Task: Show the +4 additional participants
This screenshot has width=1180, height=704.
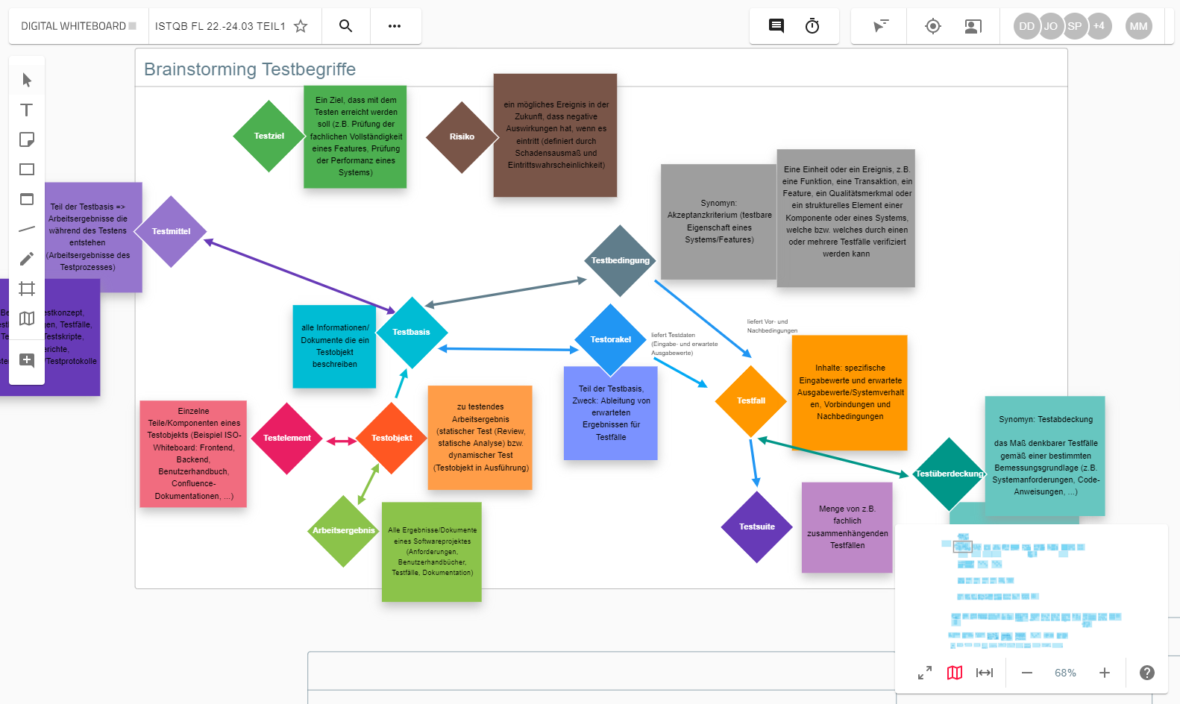Action: (x=1099, y=26)
